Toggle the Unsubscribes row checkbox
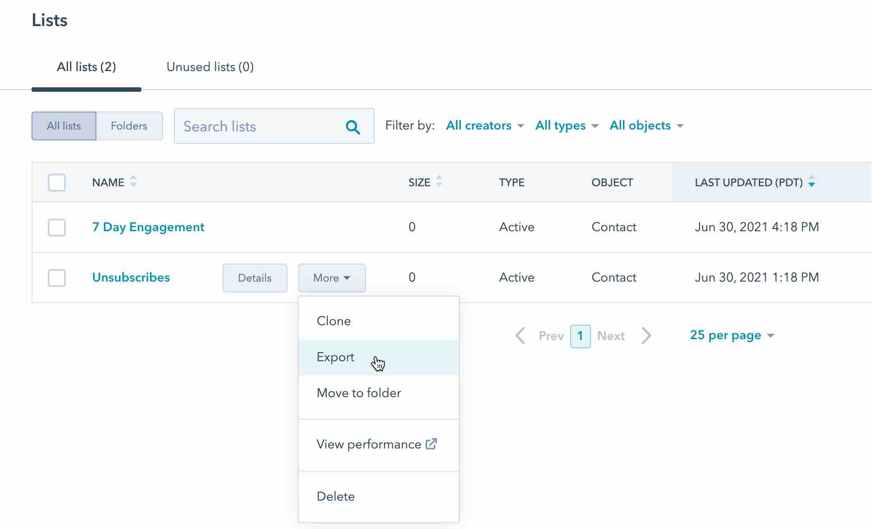The width and height of the screenshot is (872, 529). click(x=57, y=278)
